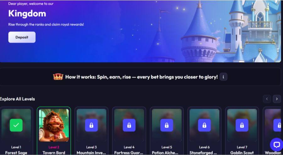Image resolution: width=283 pixels, height=155 pixels.
Task: Select the Level 7 label
Action: click(242, 147)
